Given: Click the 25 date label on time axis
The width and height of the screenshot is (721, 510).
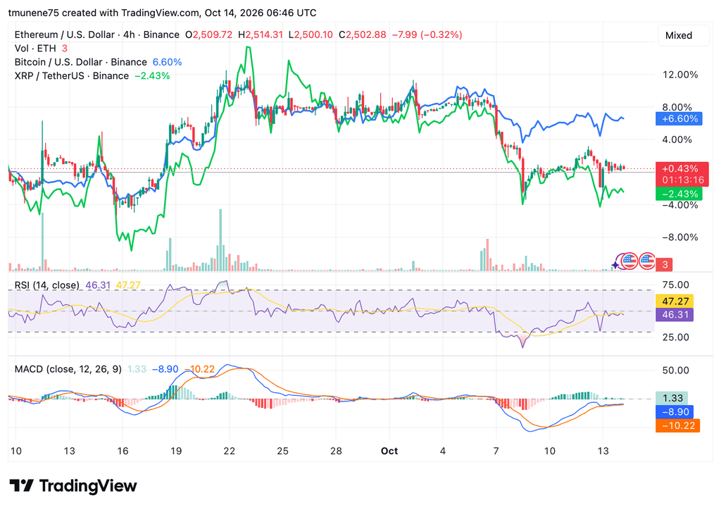Looking at the screenshot, I should click(283, 451).
